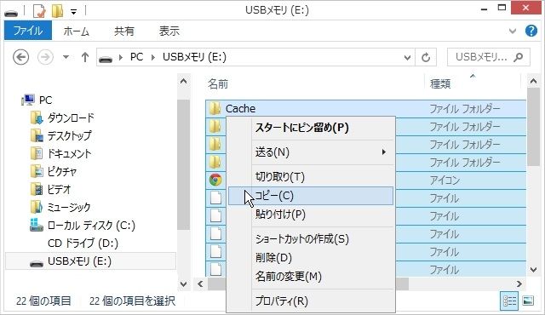Screen dimensions: 545x315
Task: Select PC in the navigation tree
Action: (x=45, y=100)
